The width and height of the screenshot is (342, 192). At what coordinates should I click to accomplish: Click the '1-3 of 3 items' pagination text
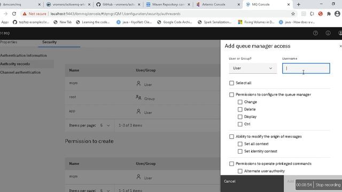click(x=130, y=125)
